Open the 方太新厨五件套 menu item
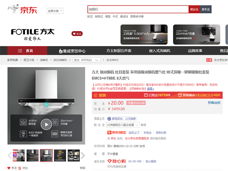The image size is (228, 171). coord(119,51)
